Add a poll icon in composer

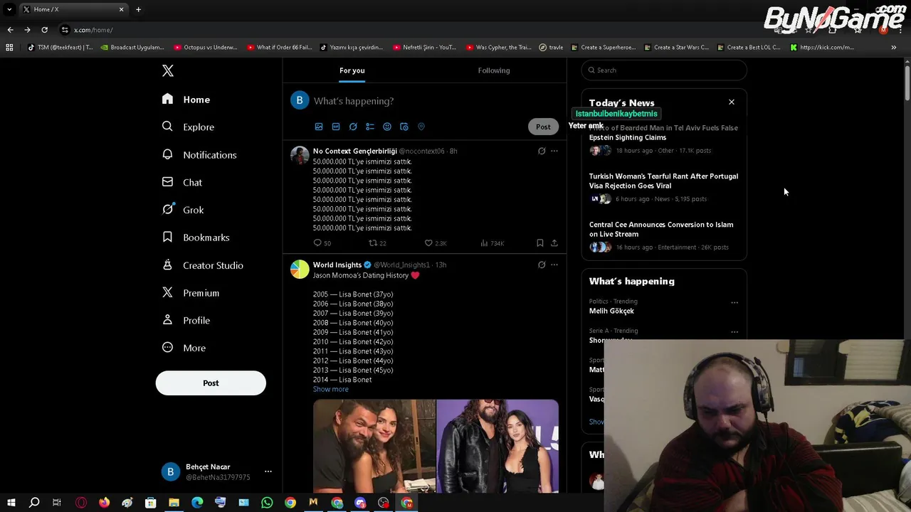(370, 127)
